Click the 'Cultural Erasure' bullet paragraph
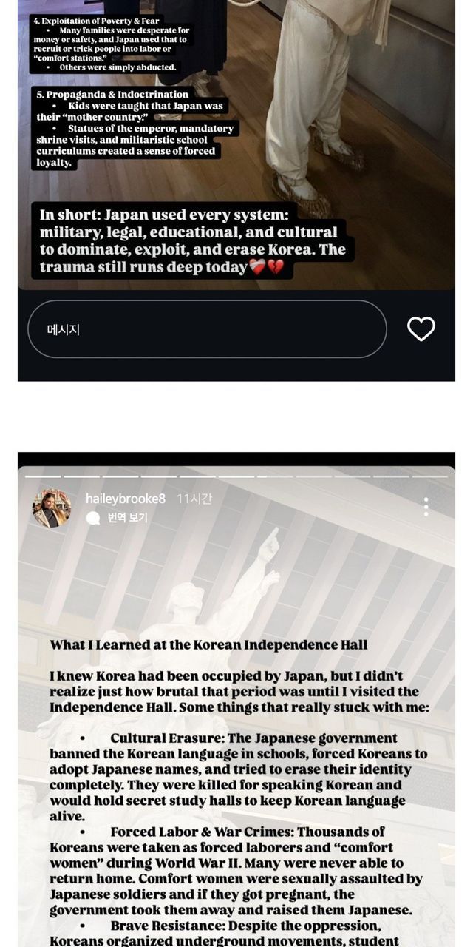The height and width of the screenshot is (947, 473). (x=238, y=777)
